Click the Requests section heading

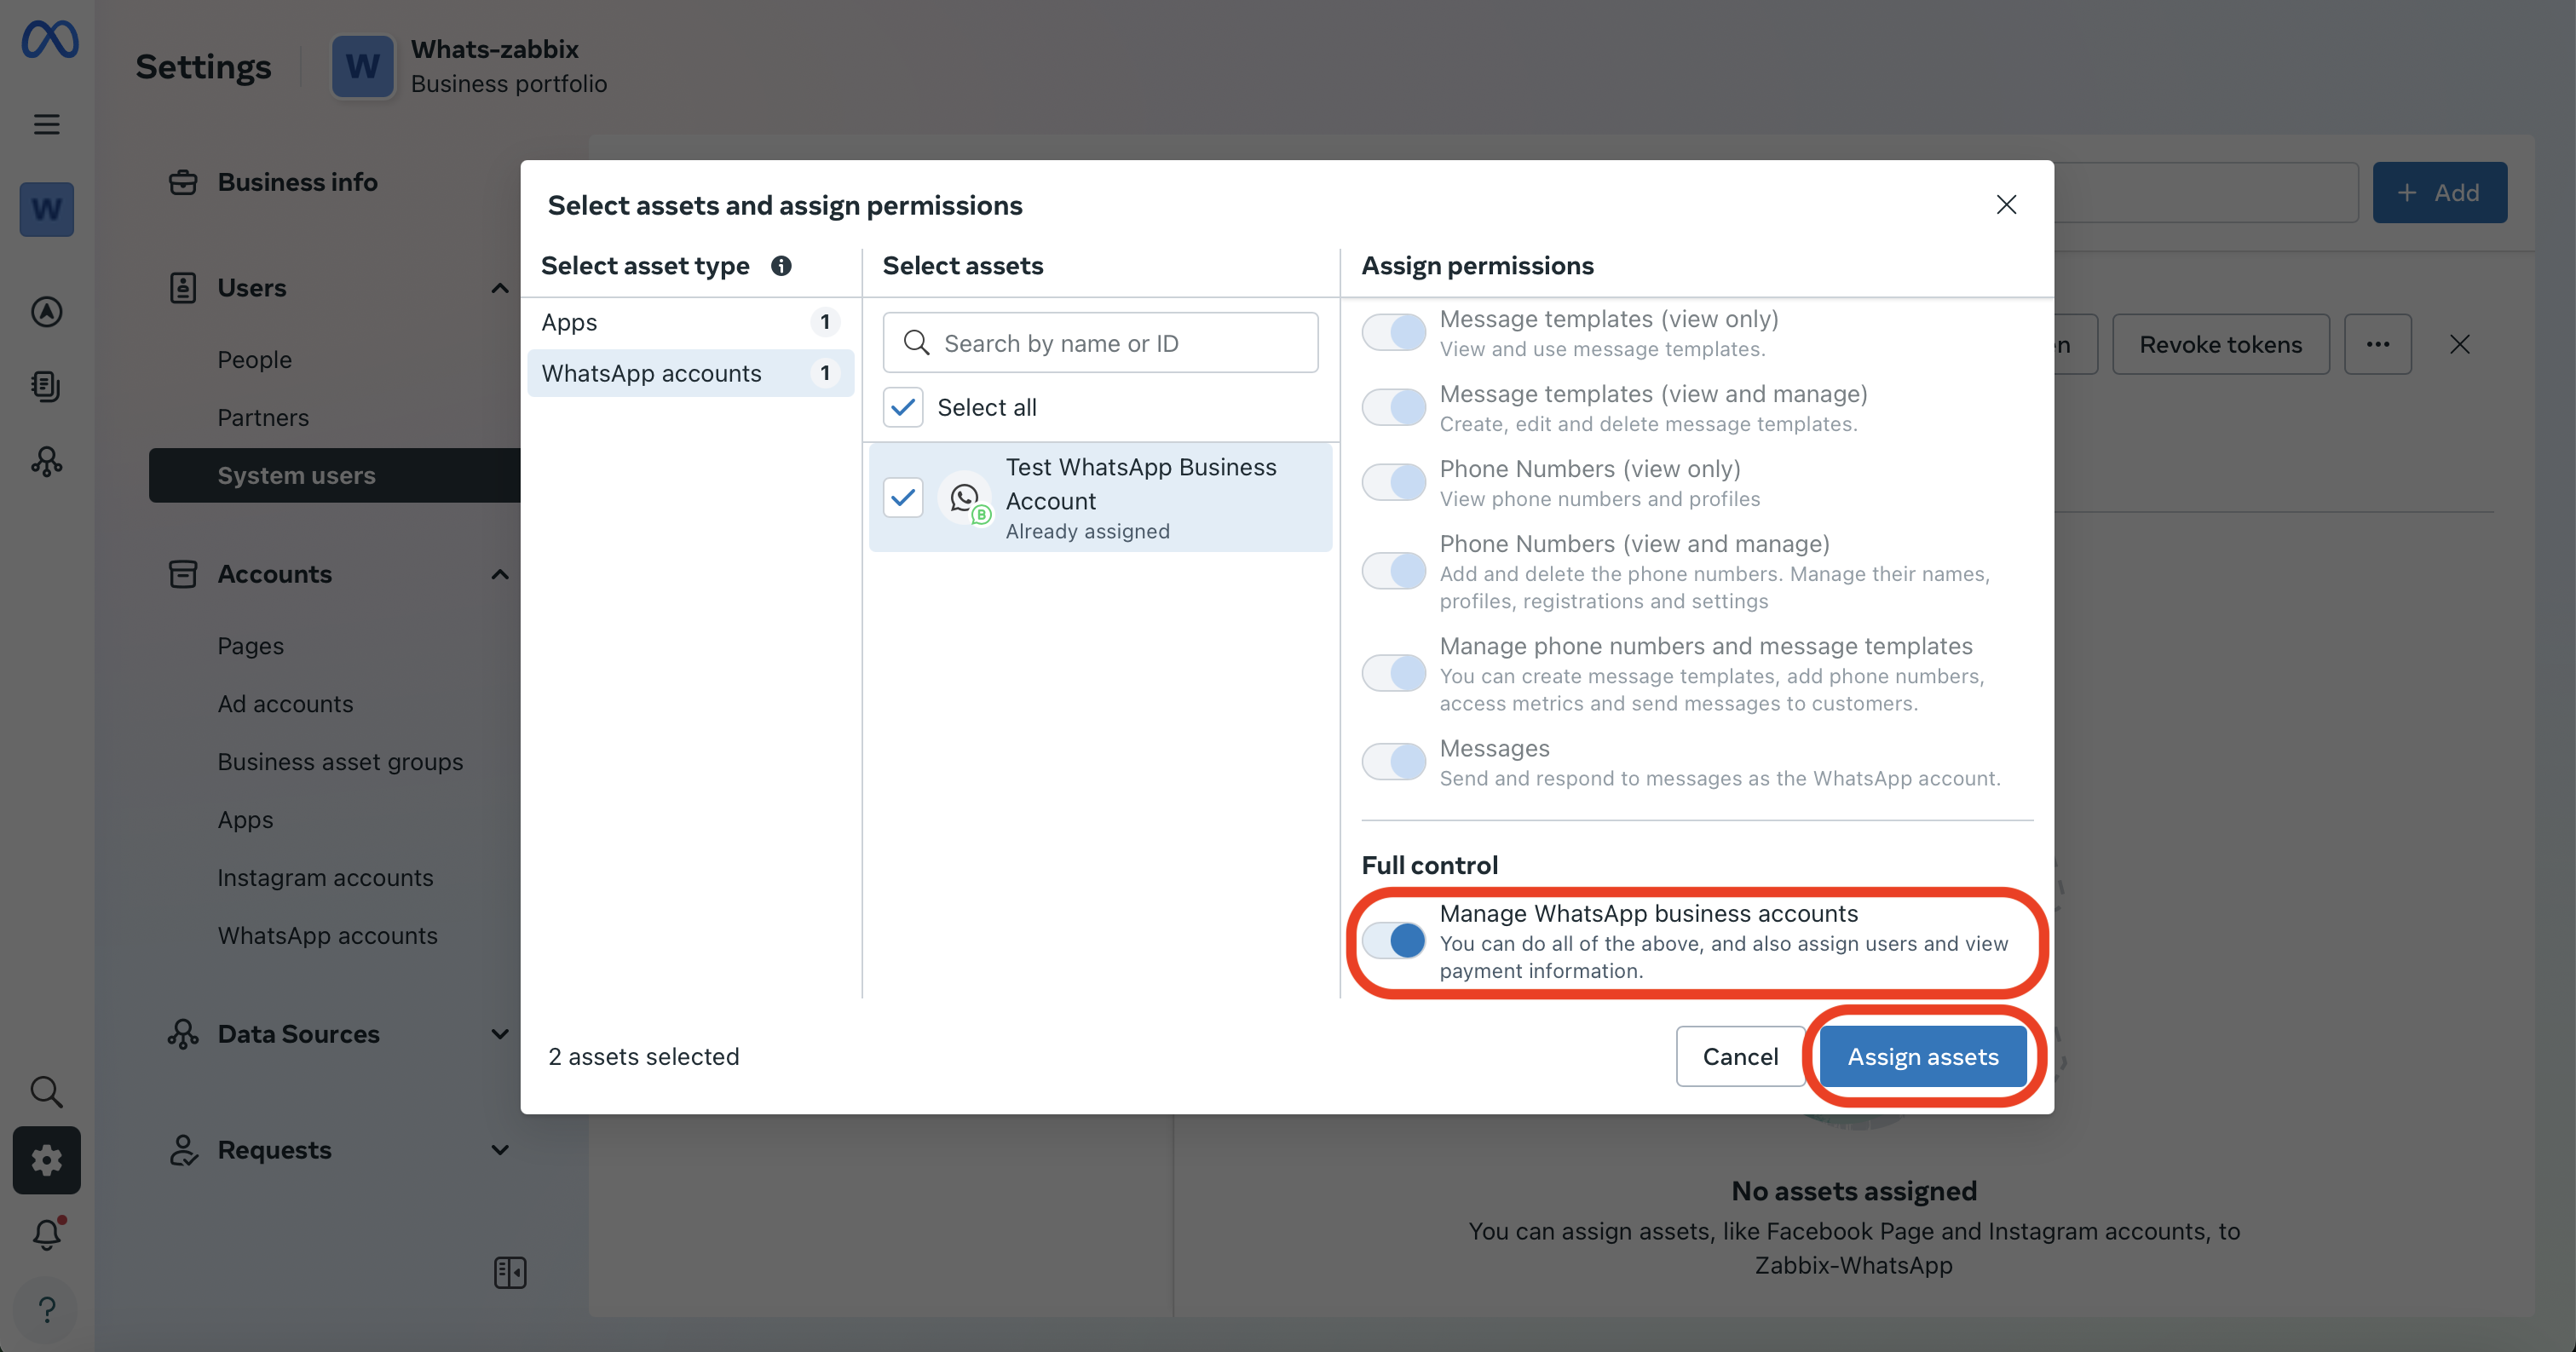[x=275, y=1150]
